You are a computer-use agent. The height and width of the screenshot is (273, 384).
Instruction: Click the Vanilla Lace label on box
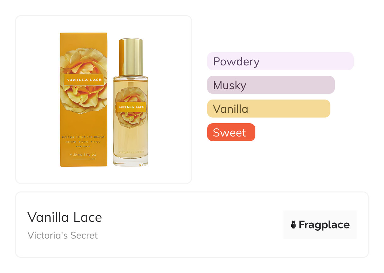point(84,80)
